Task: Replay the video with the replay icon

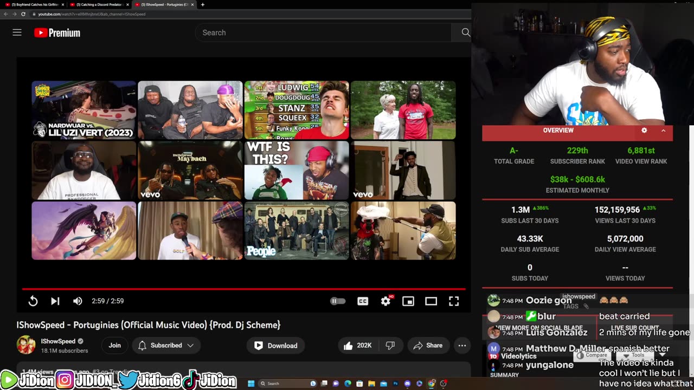Action: point(33,301)
